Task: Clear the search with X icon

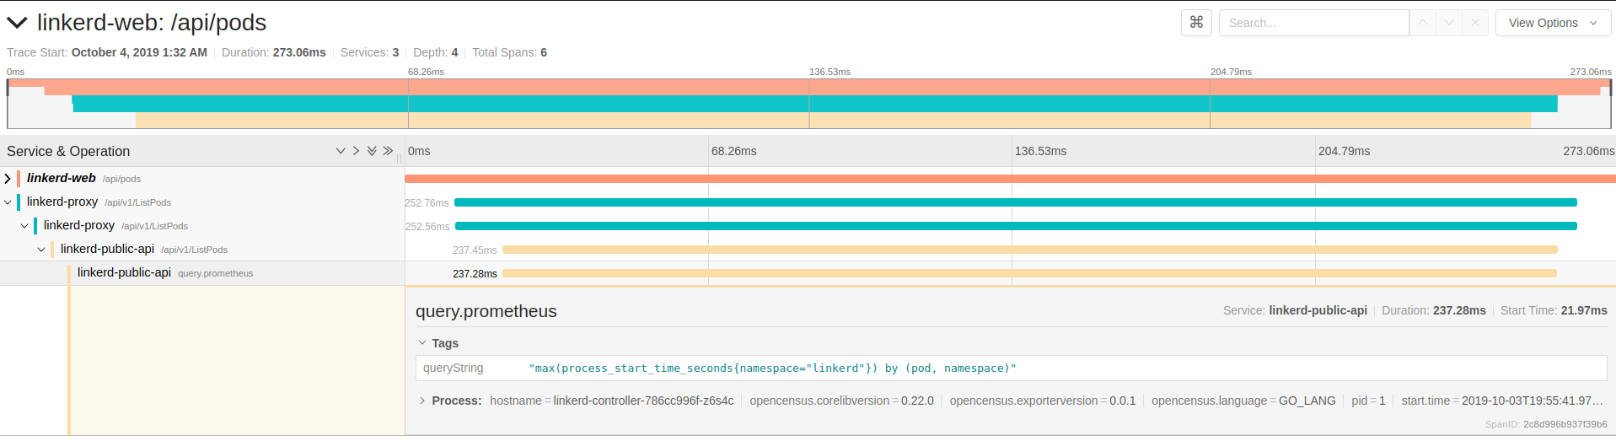Action: pyautogui.click(x=1475, y=23)
